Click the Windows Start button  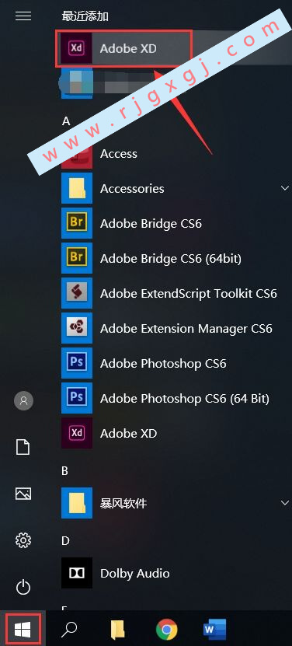23,629
